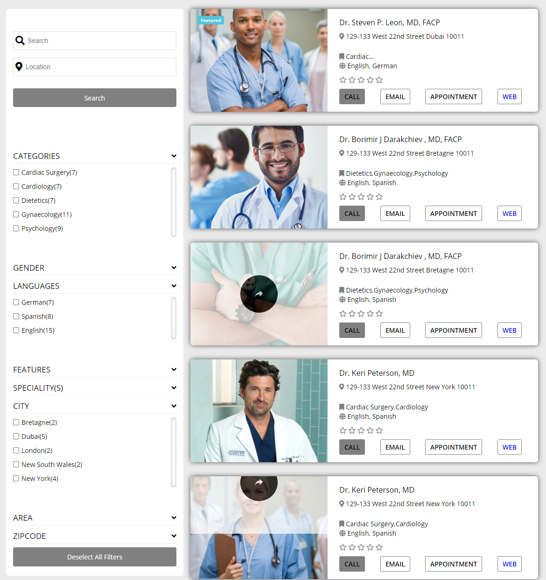546x580 pixels.
Task: Check the Cardiac Surgery category filter
Action: coord(16,172)
